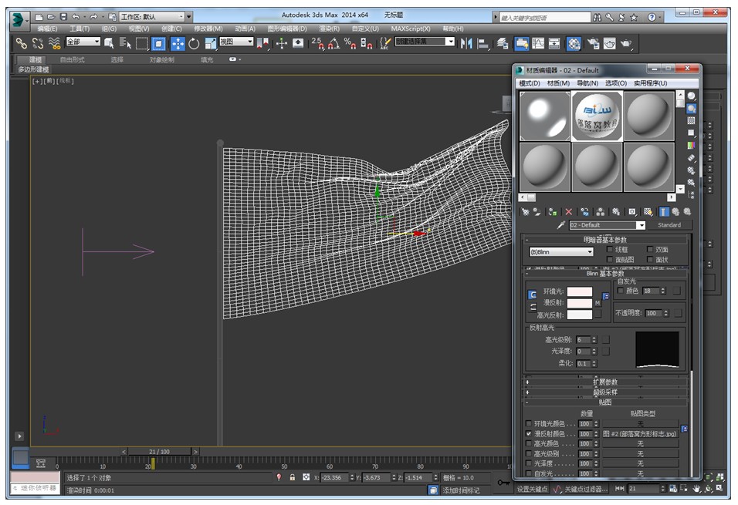This screenshot has height=505, width=738.
Task: Select the logo-mapped material sample sphere
Action: 597,116
